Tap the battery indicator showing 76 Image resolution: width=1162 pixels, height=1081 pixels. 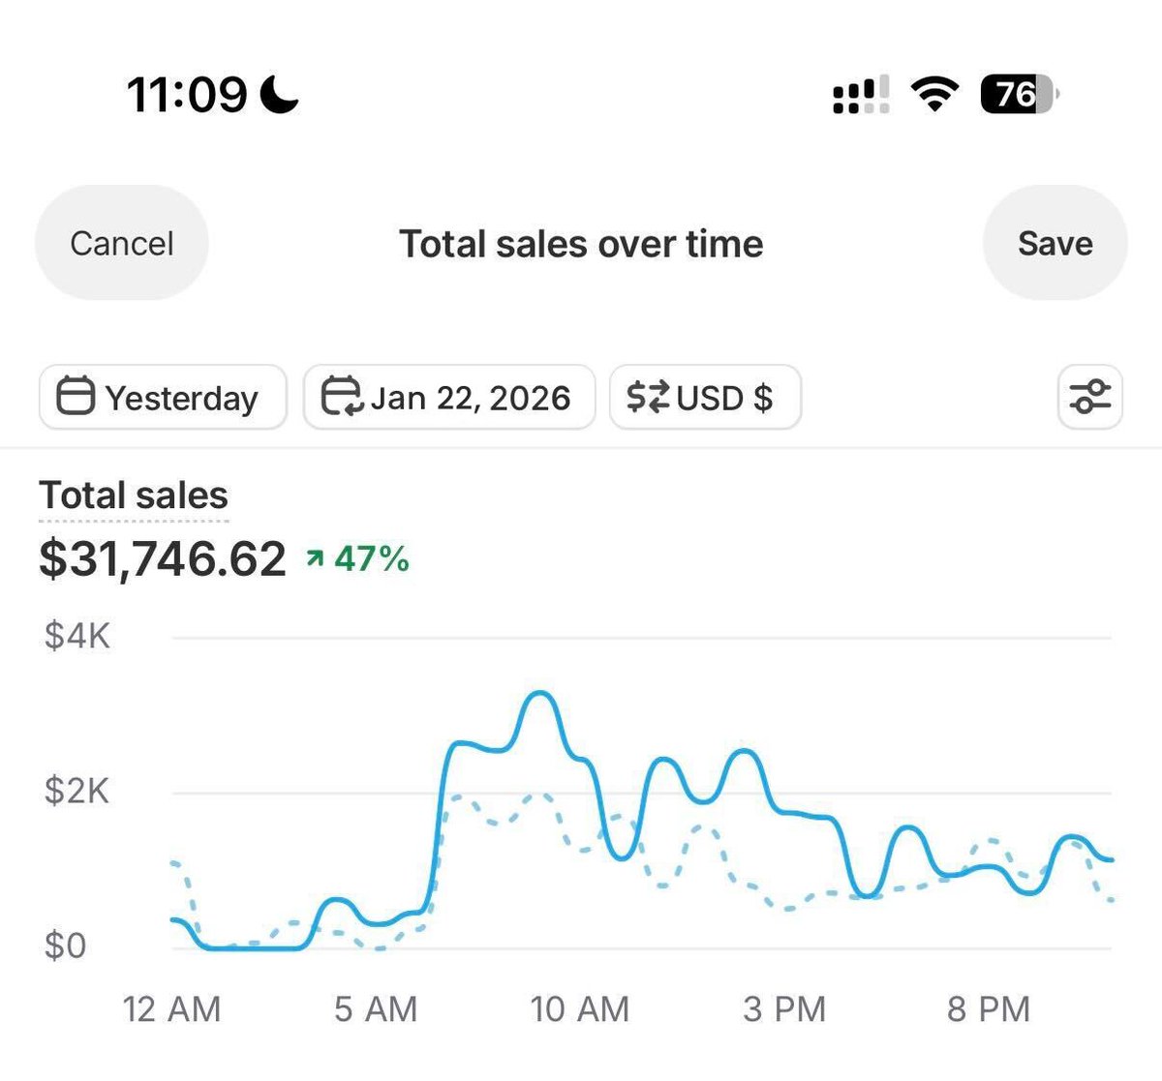(x=1020, y=94)
